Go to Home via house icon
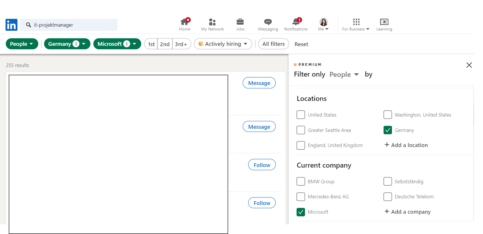This screenshot has width=483, height=234. click(x=185, y=22)
